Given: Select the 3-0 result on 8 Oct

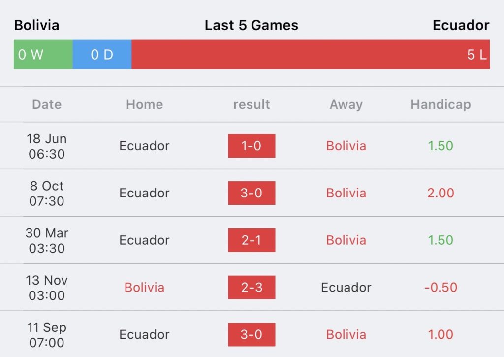Looking at the screenshot, I should (252, 193).
